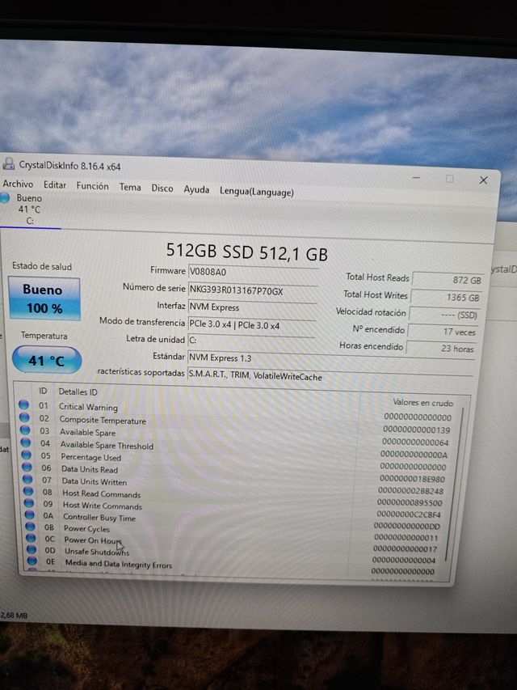Open the Lengua(Language) menu
This screenshot has height=690, width=517.
pyautogui.click(x=256, y=192)
